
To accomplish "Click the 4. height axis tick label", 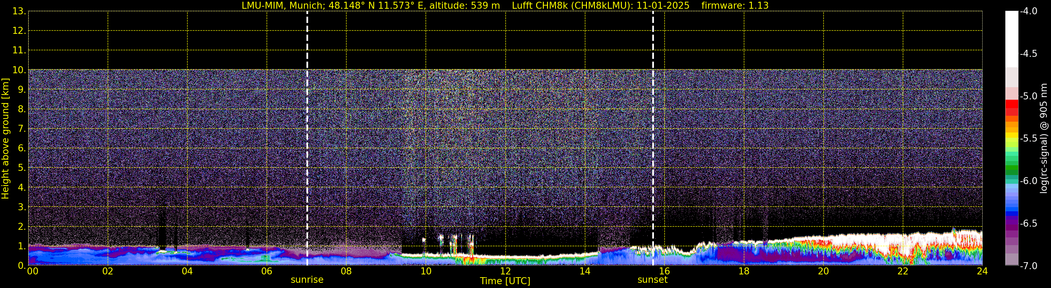I will 22,188.
